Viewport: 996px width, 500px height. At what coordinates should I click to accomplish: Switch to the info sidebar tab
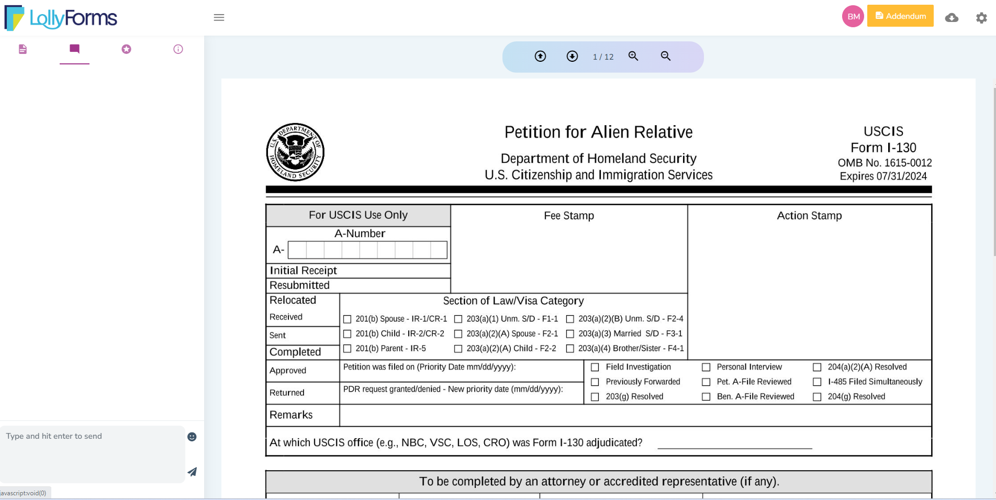coord(178,49)
